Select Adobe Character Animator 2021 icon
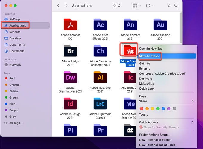 100,51
